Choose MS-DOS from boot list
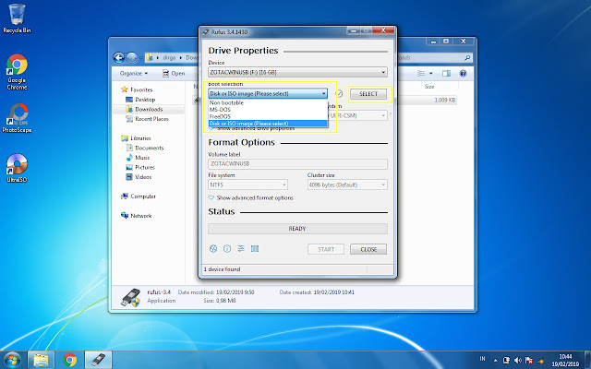Screen dimensions: 591x369 pyautogui.click(x=268, y=110)
